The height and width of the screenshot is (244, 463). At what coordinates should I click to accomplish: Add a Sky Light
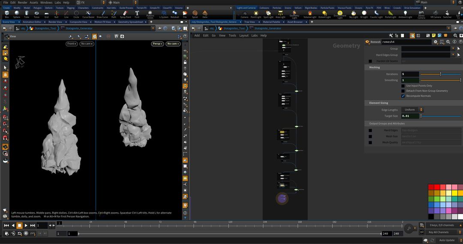pyautogui.click(x=353, y=14)
